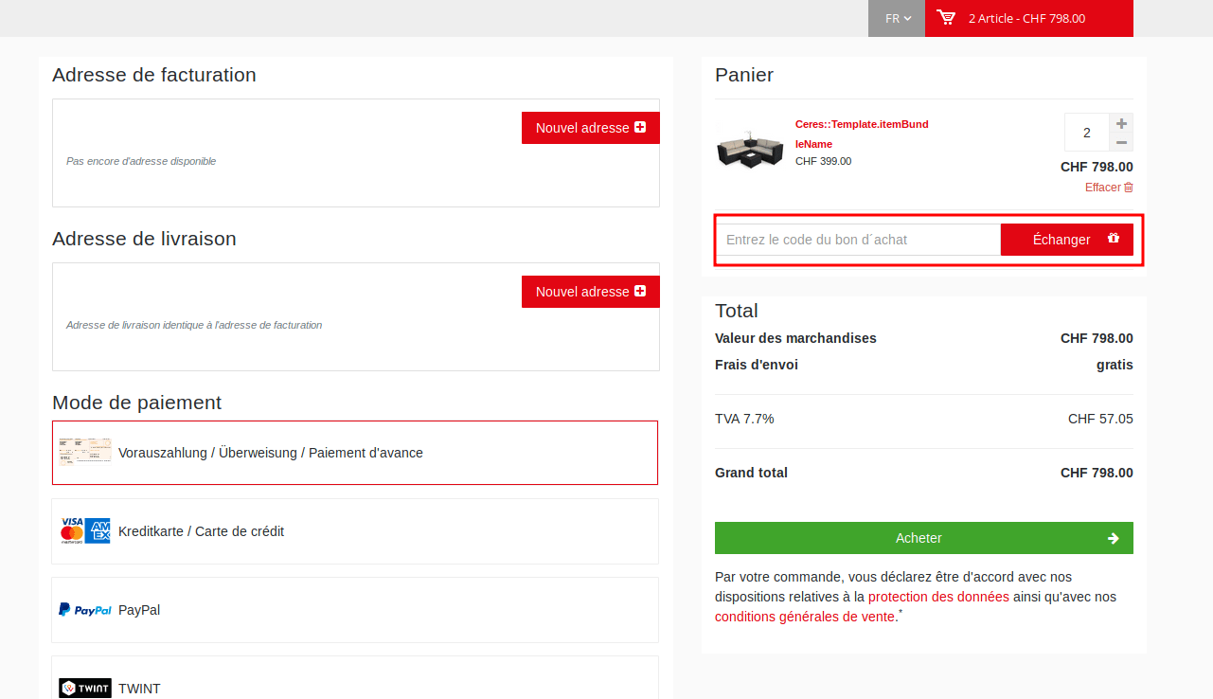
Task: Click Nouvel adresse under Adresse de livraison
Action: click(x=590, y=292)
